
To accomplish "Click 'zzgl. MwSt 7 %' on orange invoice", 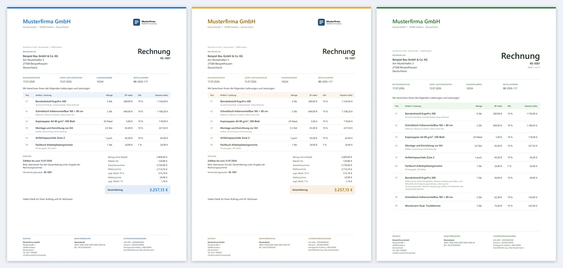I will click(x=301, y=181).
